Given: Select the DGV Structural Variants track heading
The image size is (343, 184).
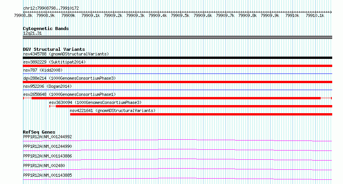Looking at the screenshot, I should click(54, 49).
